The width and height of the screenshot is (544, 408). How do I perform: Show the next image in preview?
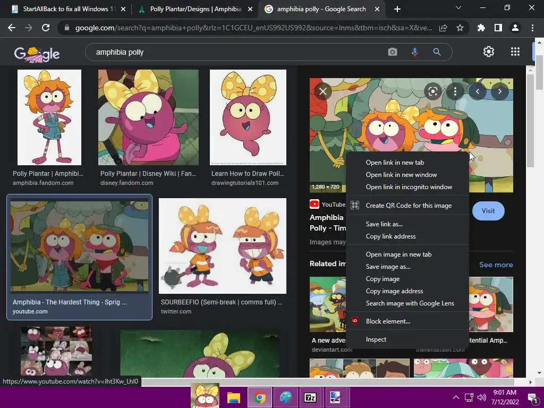(499, 91)
